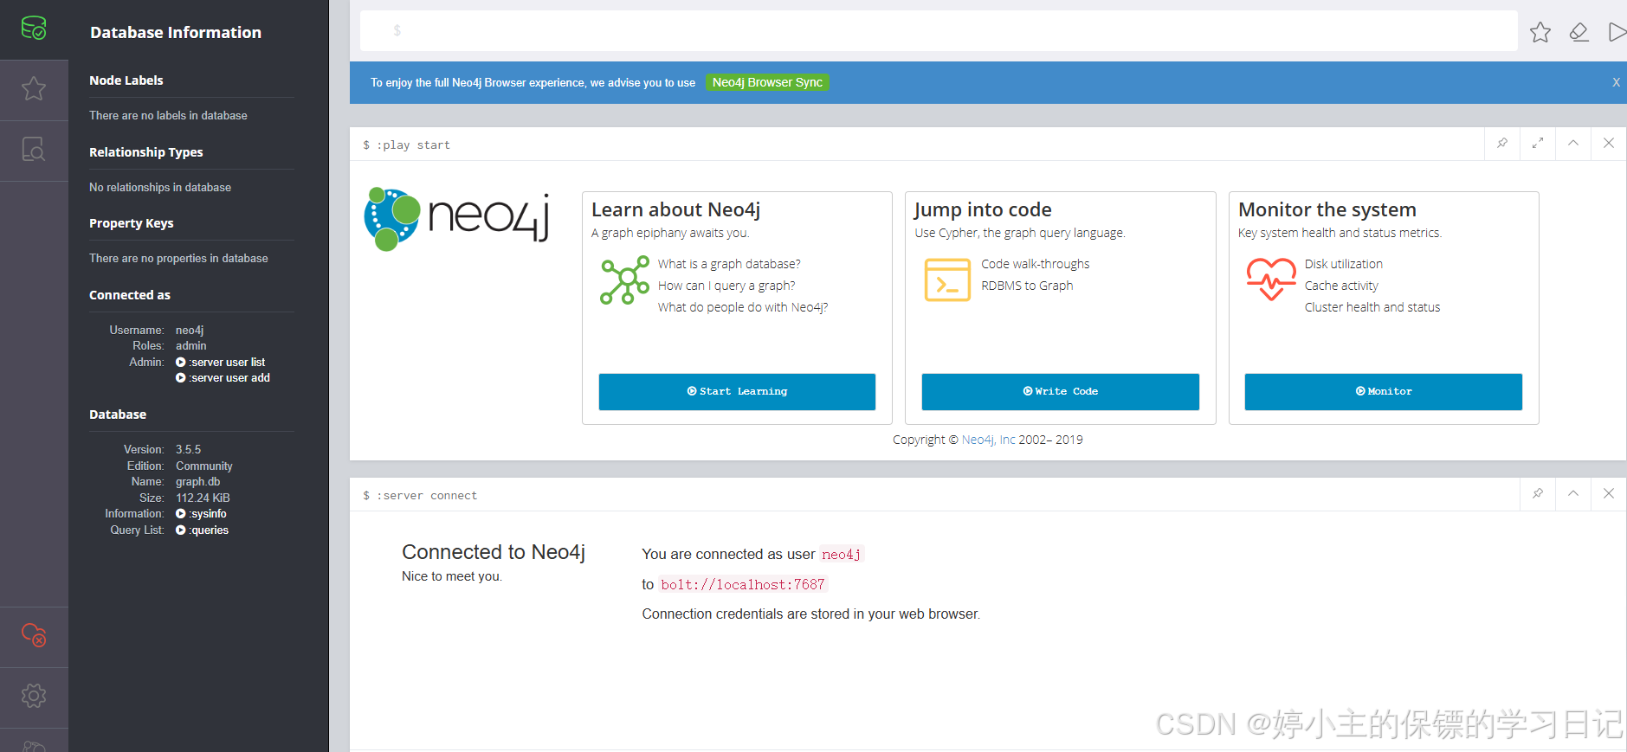Pin the :play start frame
Viewport: 1627px width, 752px height.
tap(1502, 144)
